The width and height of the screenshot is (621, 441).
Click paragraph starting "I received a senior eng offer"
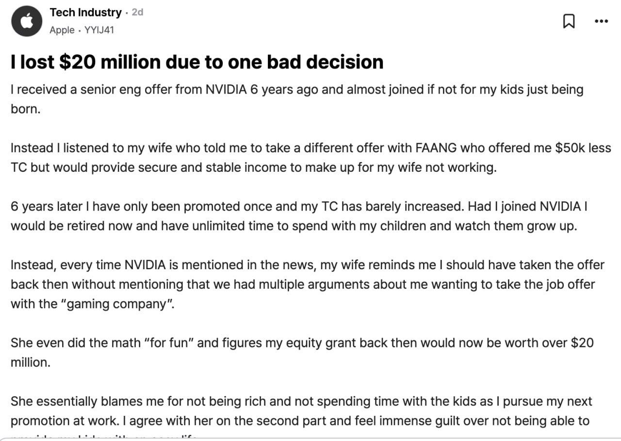pyautogui.click(x=296, y=99)
